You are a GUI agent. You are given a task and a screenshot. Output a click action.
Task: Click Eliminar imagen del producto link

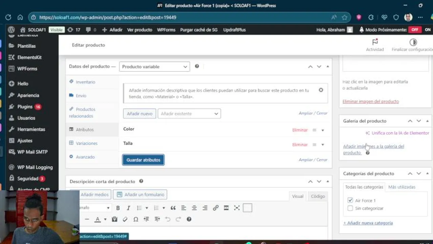click(371, 101)
